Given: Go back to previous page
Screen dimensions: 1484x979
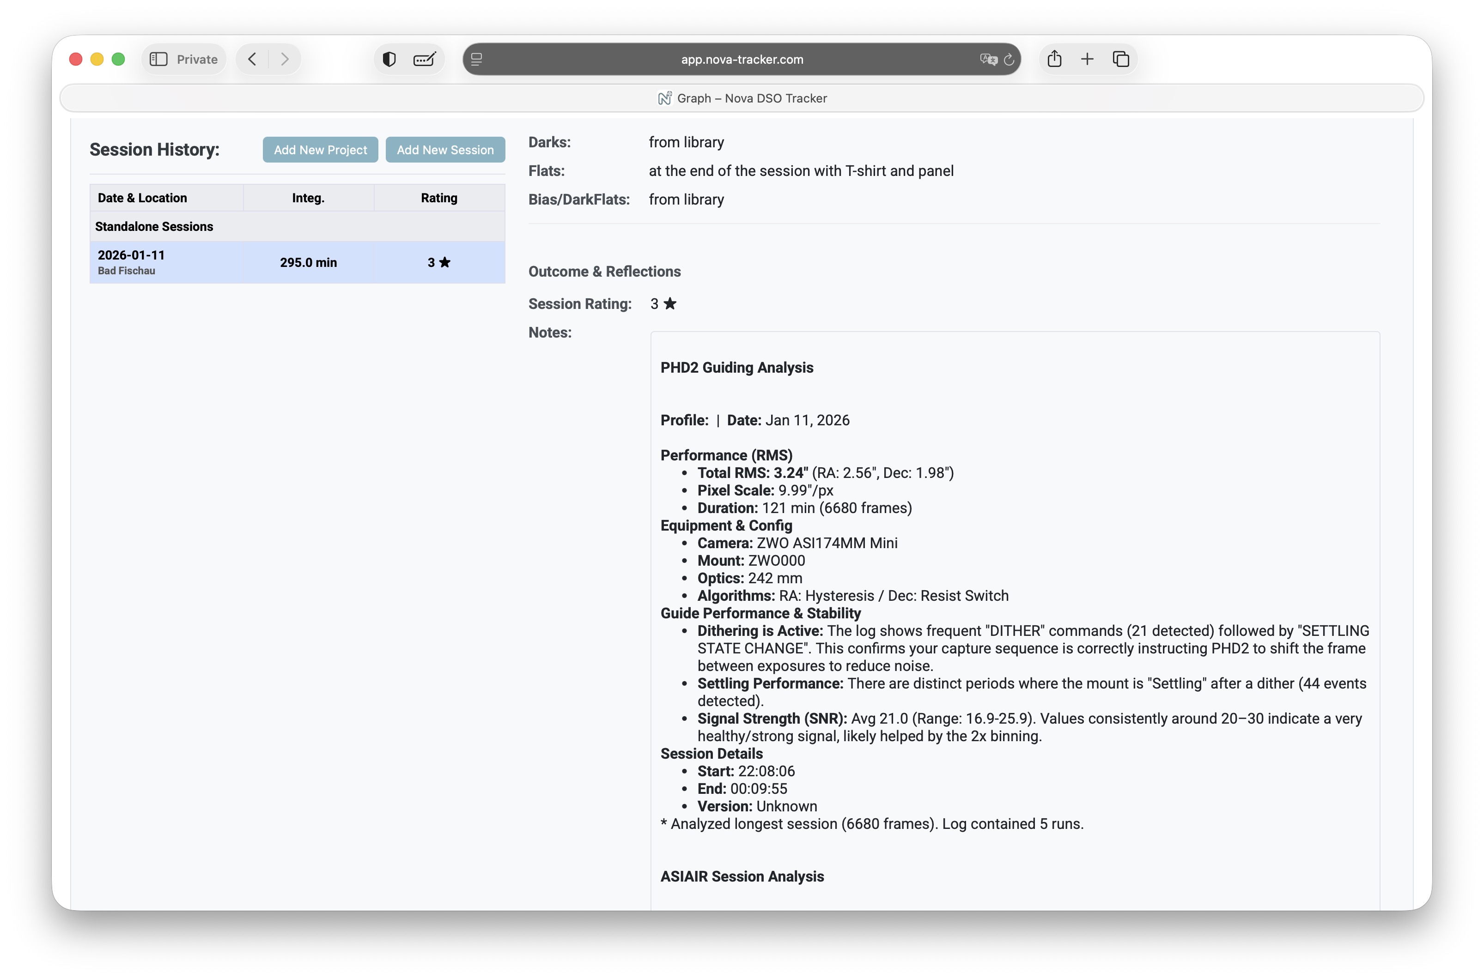Looking at the screenshot, I should [252, 59].
